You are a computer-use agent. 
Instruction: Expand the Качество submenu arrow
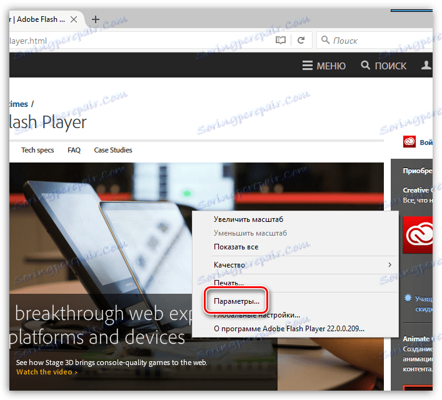point(389,265)
